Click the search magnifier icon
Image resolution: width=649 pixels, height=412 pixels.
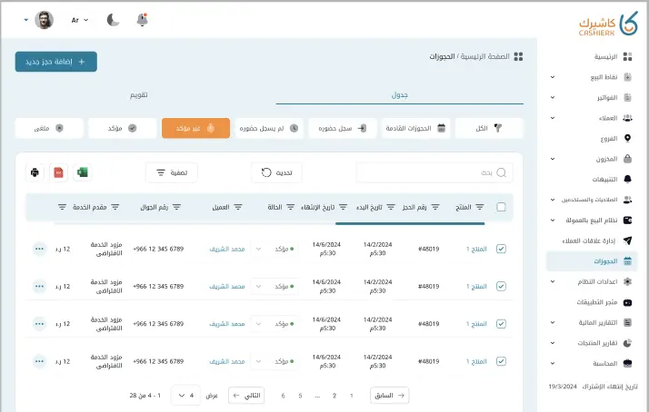501,172
